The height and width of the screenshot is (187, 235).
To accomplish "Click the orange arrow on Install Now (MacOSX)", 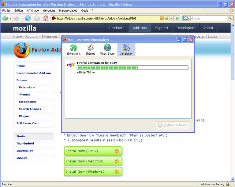I will 117,161.
